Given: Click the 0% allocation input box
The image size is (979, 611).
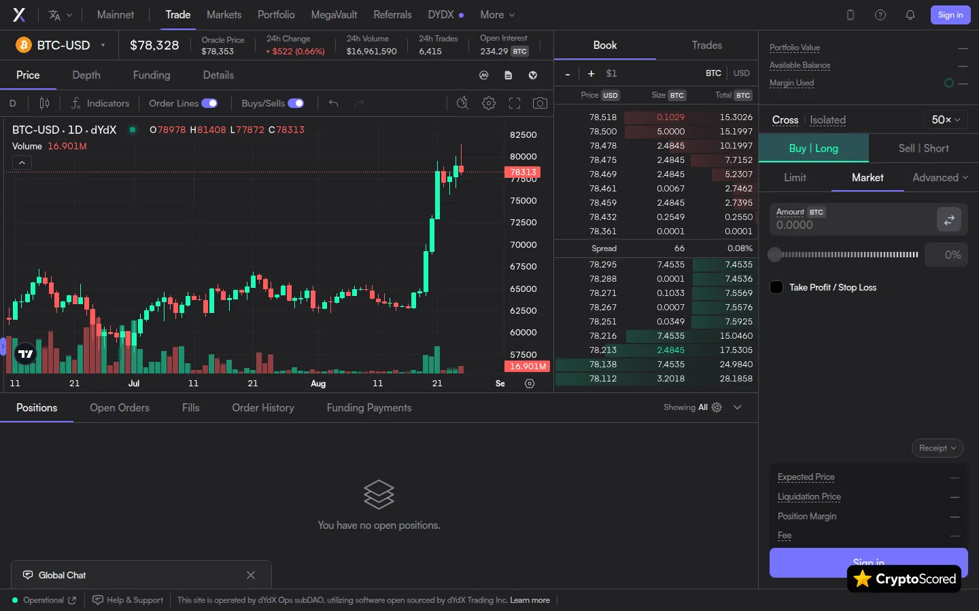Looking at the screenshot, I should click(x=946, y=255).
